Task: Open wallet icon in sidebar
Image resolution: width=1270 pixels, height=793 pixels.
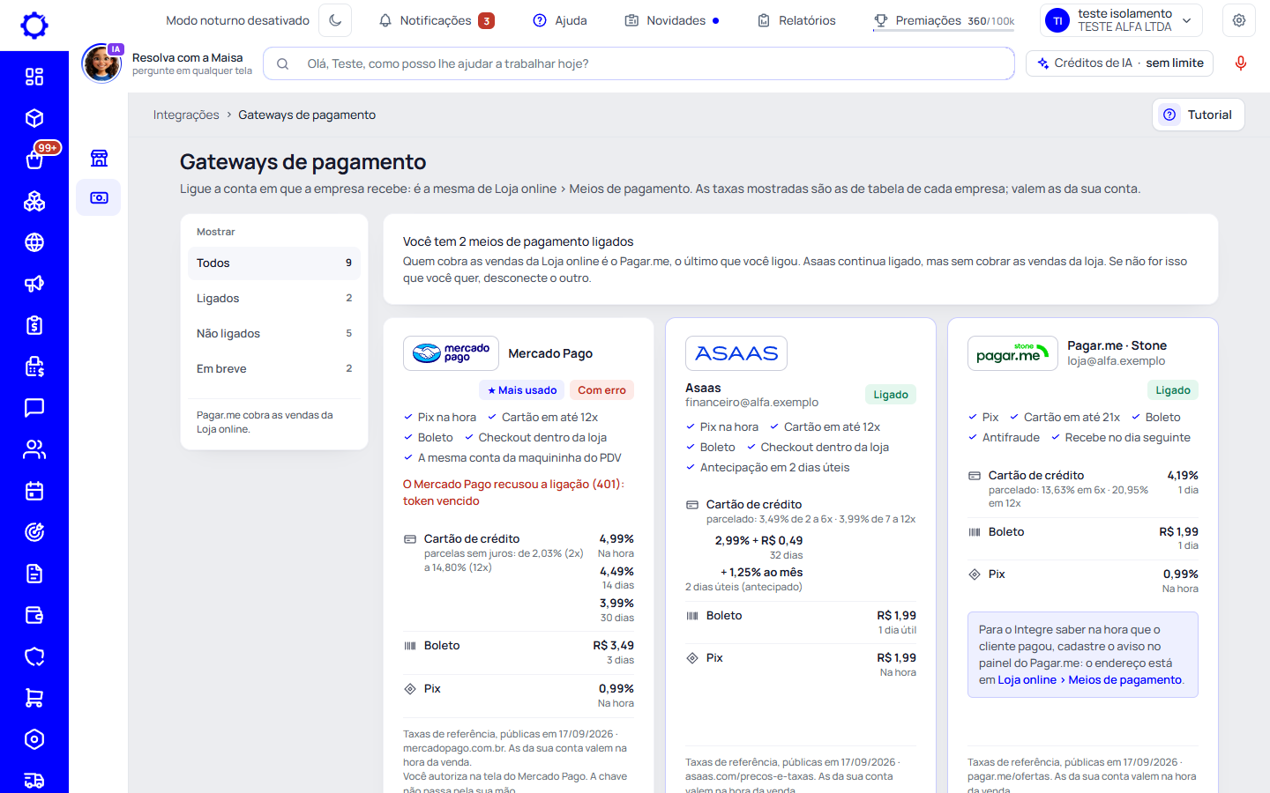Action: (x=34, y=615)
